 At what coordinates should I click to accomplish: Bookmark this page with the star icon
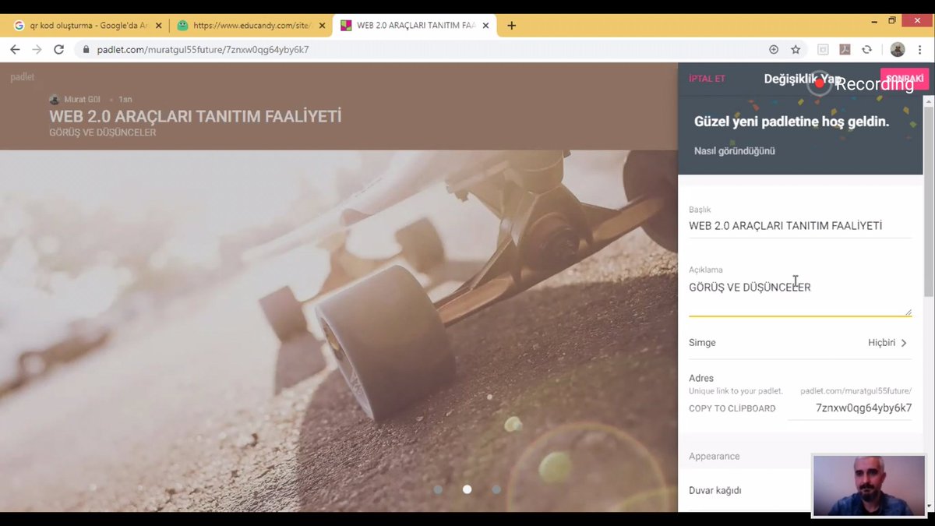tap(796, 49)
